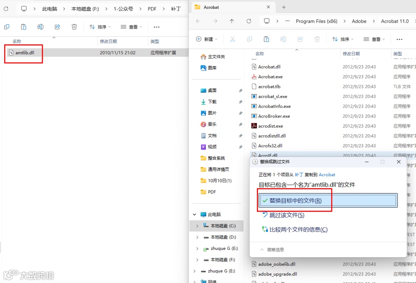Open 桌面 desktop quick access item
The image size is (416, 283).
click(x=208, y=91)
